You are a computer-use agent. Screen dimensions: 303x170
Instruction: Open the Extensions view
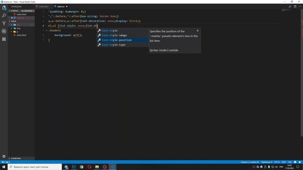point(4,39)
